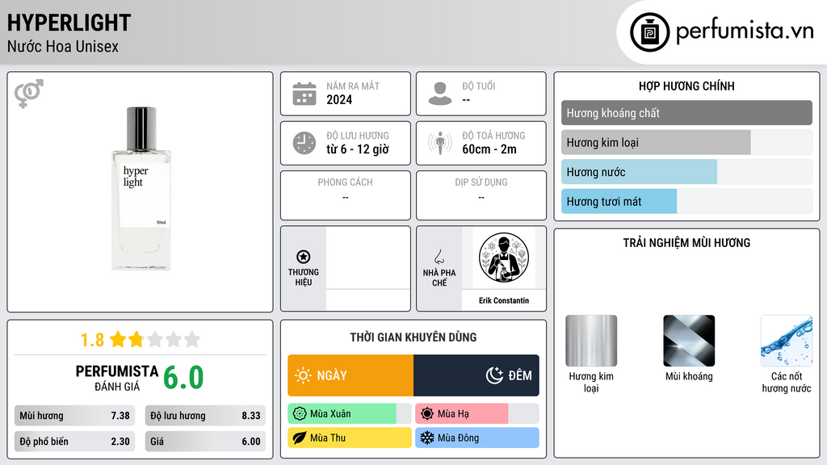Viewport: 827px width, 465px height.
Task: Click the winter snowflake icon
Action: (x=427, y=438)
